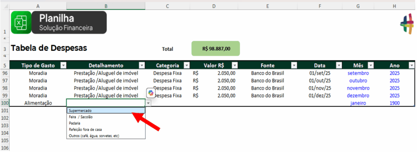Screen dimensions: 417x152
Task: Click the 2.050,00 value in row 97
Action: pos(214,80)
